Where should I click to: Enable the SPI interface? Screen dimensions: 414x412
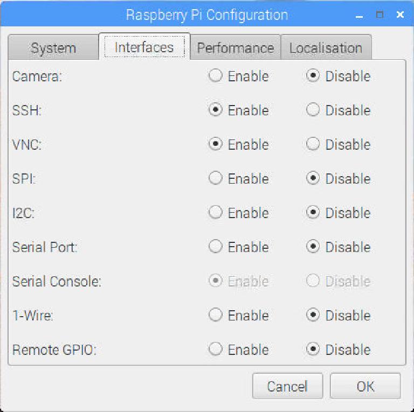(x=216, y=179)
